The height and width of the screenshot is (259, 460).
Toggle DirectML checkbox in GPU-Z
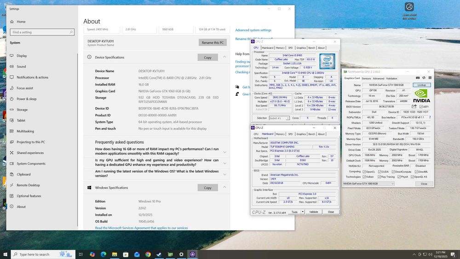tap(416, 172)
